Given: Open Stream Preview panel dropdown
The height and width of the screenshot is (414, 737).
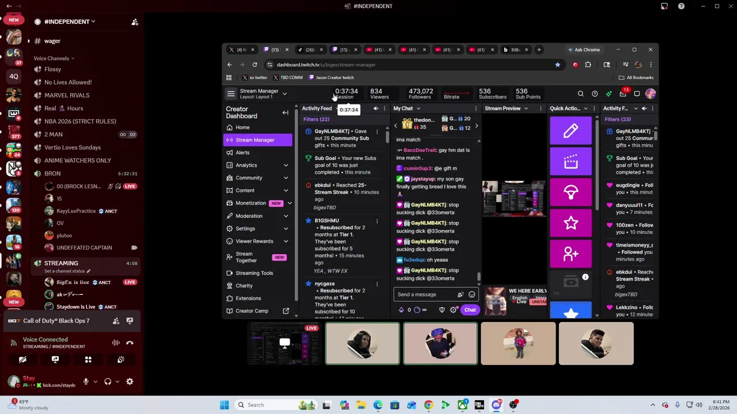Looking at the screenshot, I should coord(526,108).
